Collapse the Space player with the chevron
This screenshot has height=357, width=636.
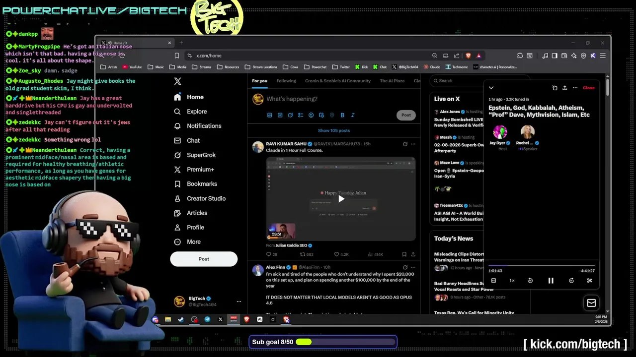tap(491, 88)
